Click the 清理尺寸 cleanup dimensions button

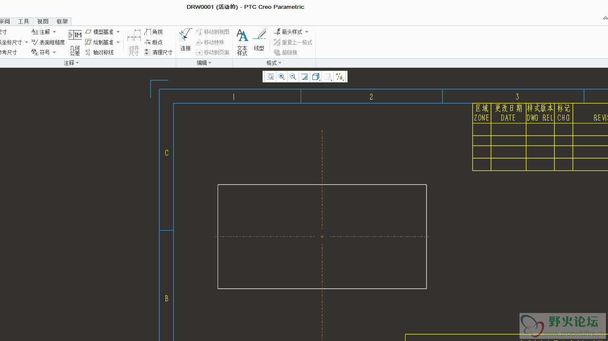(x=158, y=52)
